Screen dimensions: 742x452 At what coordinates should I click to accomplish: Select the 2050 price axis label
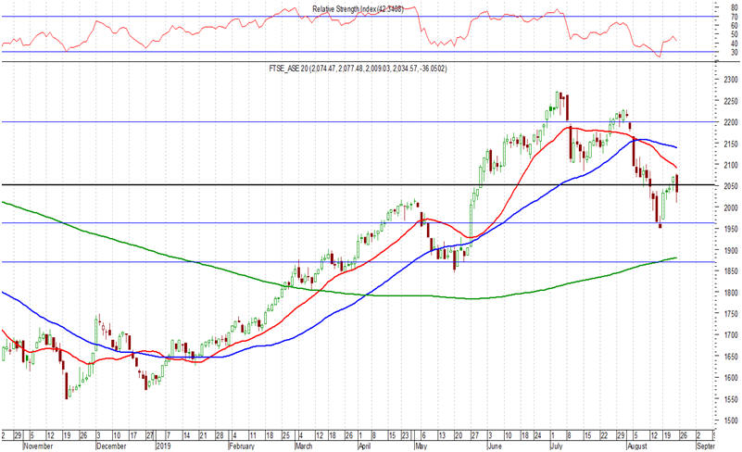(x=731, y=186)
